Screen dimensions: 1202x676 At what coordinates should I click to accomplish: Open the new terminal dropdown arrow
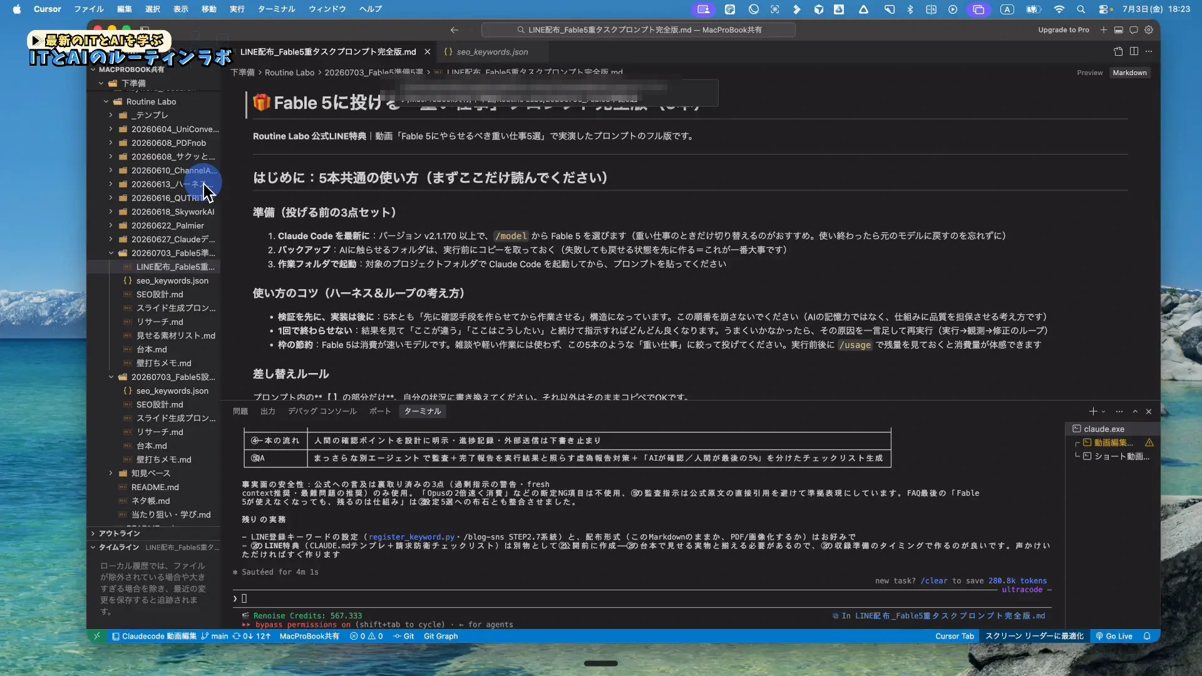coord(1103,411)
